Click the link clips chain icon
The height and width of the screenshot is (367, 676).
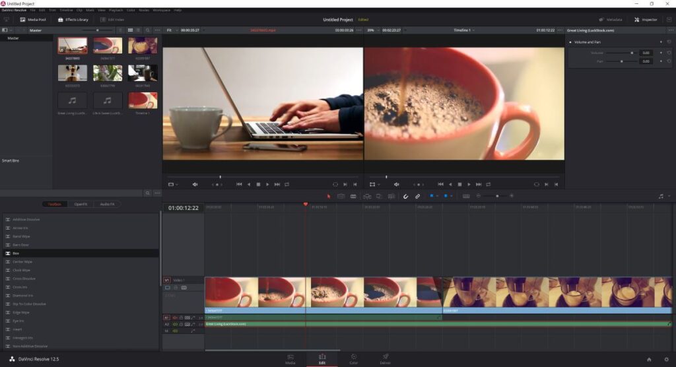pos(417,196)
